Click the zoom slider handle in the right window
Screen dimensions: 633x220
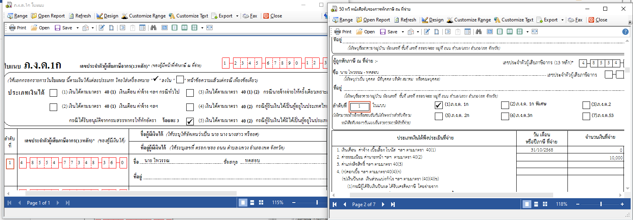[x=601, y=204]
